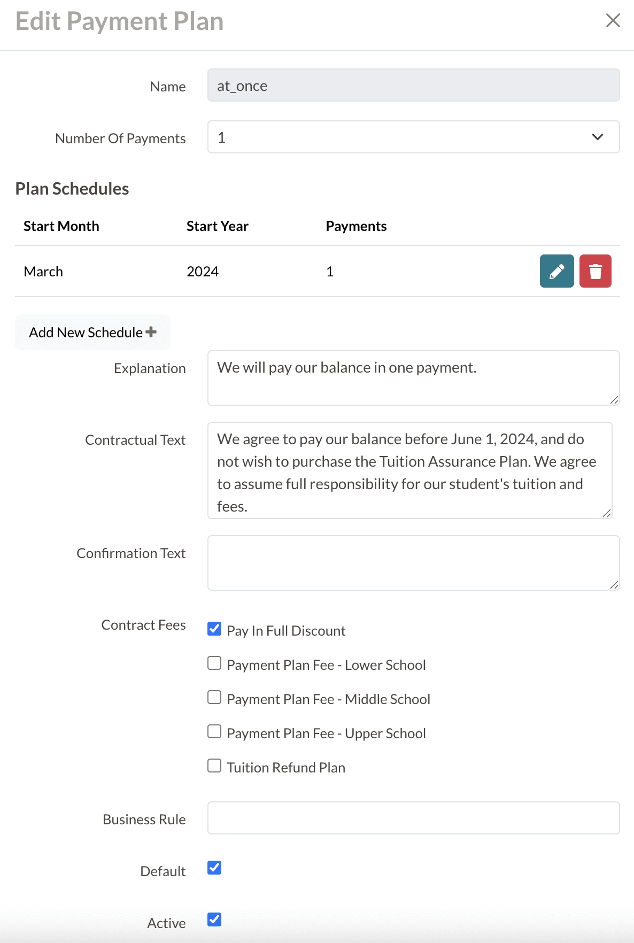634x943 pixels.
Task: Click the Business Rule input field
Action: tap(413, 818)
